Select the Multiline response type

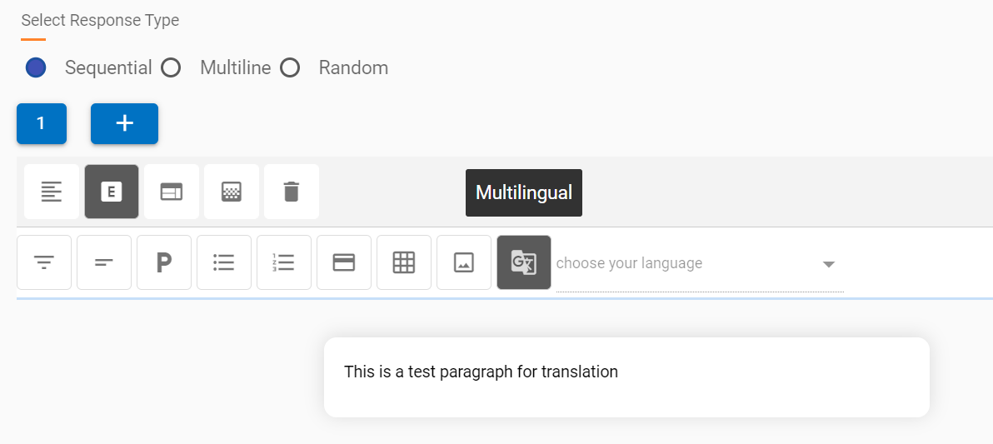(171, 67)
